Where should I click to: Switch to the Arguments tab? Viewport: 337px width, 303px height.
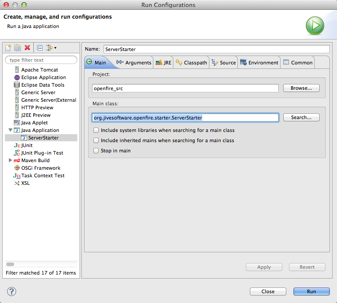[x=134, y=63]
